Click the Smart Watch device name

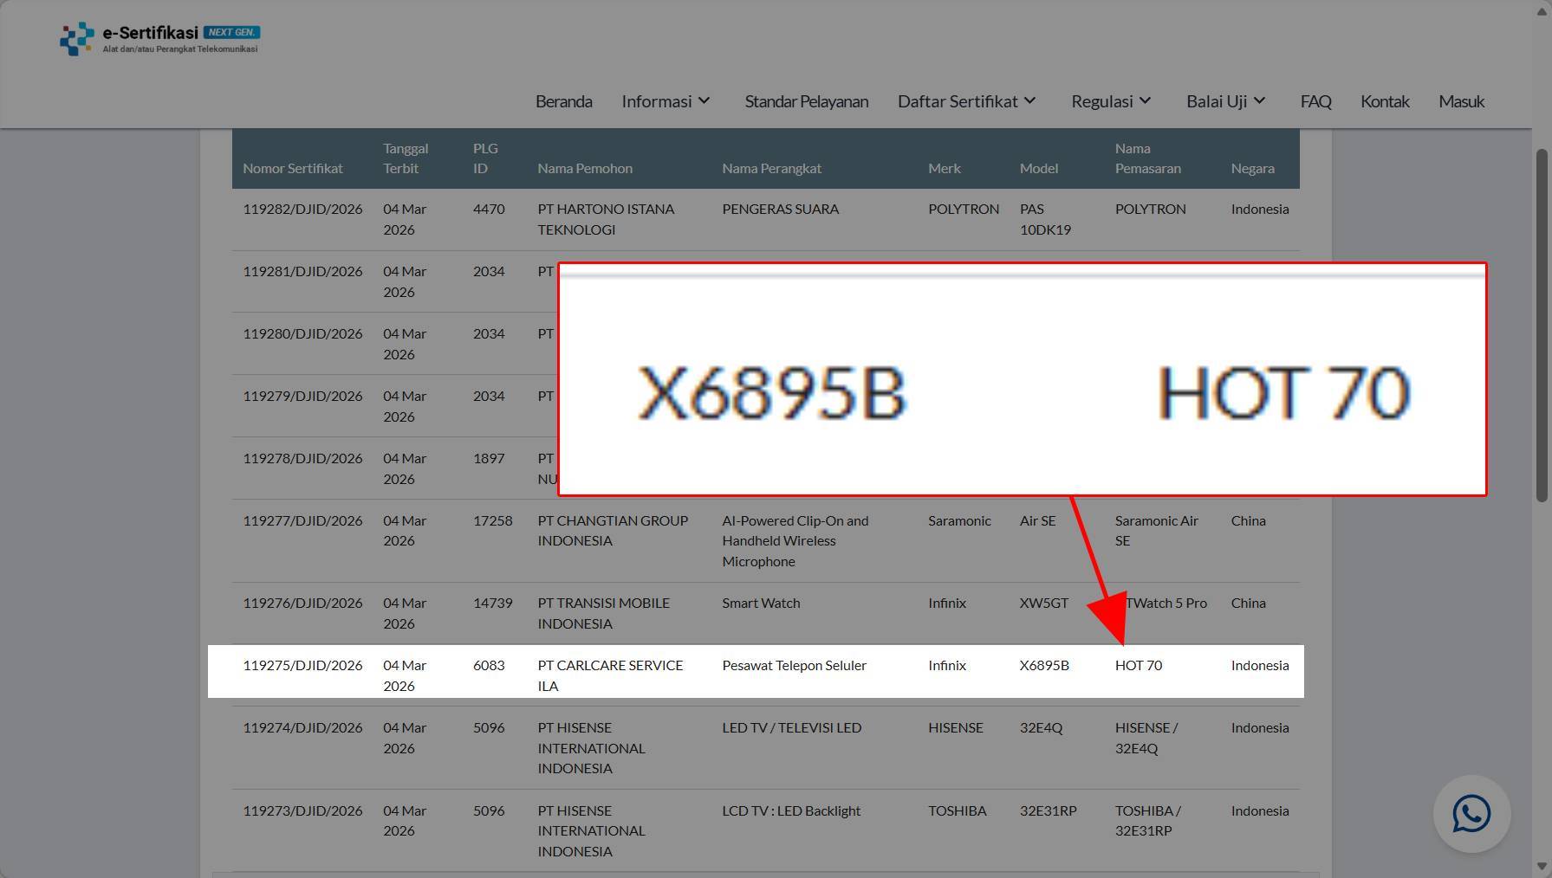[x=761, y=603]
